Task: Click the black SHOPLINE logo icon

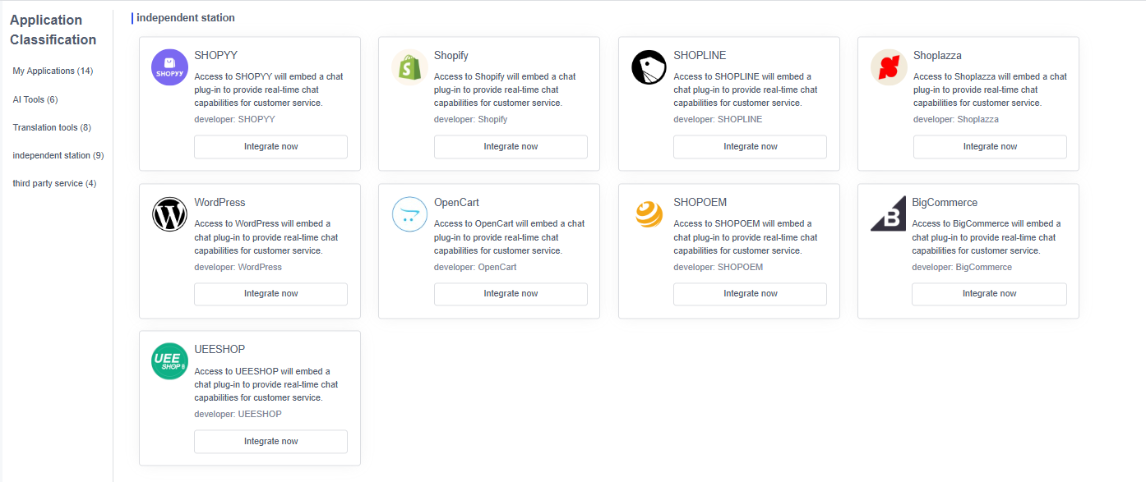Action: point(649,67)
